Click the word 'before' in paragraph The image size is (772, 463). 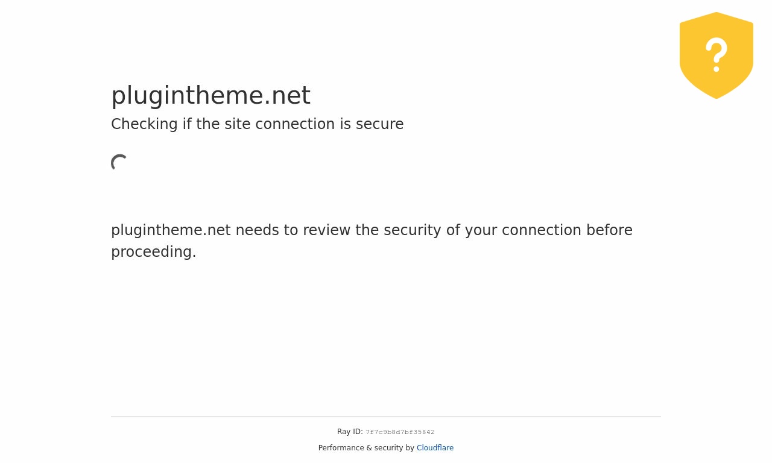coord(609,230)
